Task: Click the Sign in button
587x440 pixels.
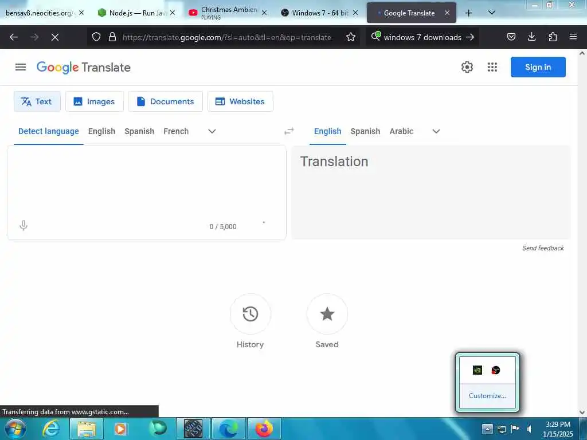Action: [x=538, y=67]
